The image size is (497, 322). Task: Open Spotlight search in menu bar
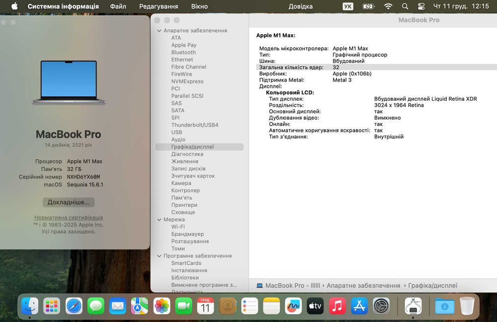point(405,6)
